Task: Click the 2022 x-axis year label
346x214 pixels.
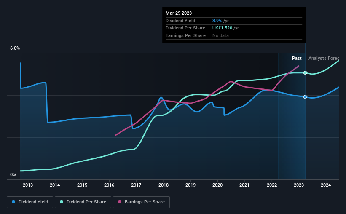Action: (272, 185)
